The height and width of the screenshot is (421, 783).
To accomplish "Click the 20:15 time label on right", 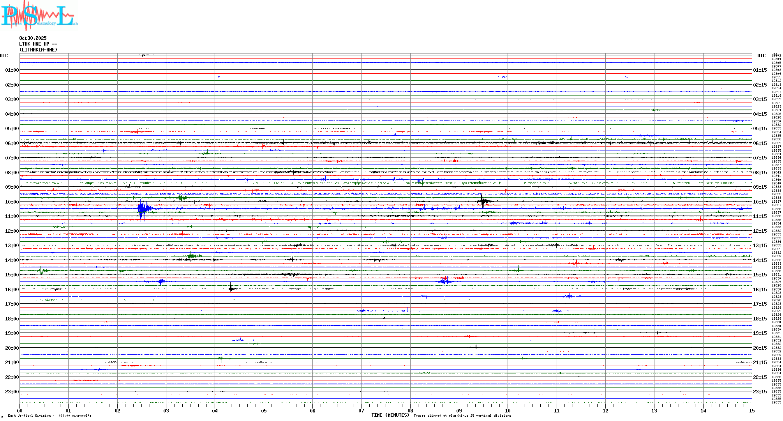I will (760, 348).
